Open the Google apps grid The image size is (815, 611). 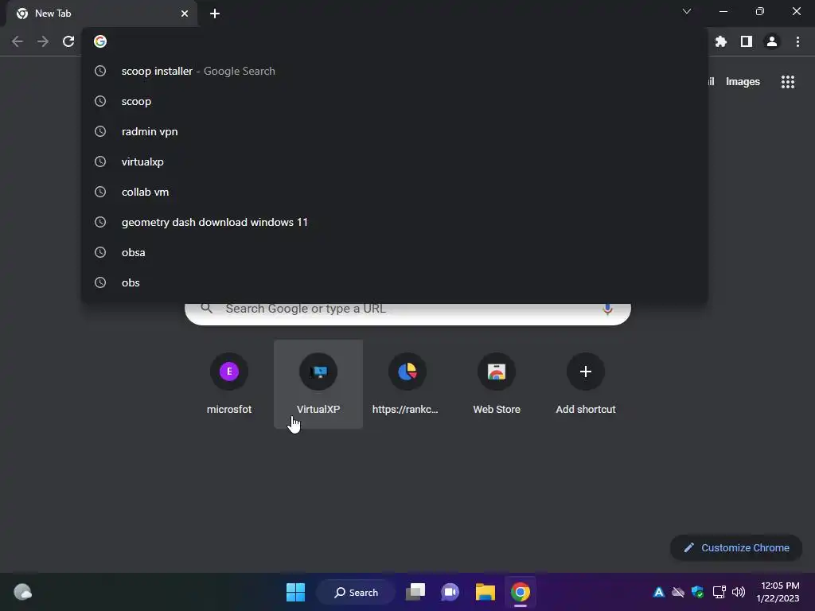coord(788,82)
